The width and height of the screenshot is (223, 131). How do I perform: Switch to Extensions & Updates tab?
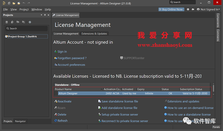click(94, 34)
